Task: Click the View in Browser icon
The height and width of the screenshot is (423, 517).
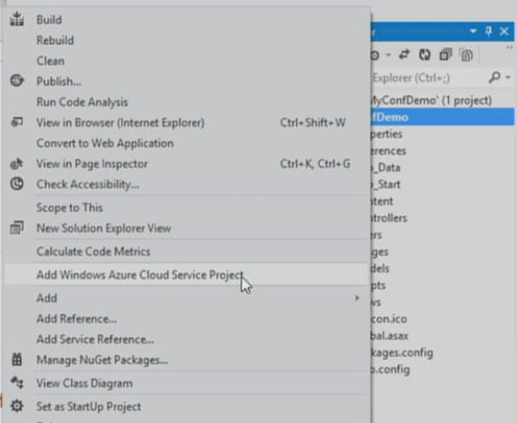Action: pos(17,122)
